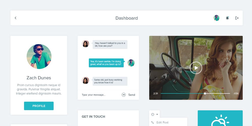The image size is (252, 126).
Task: Click Zach Dunes' large profile photo
Action: [x=39, y=56]
